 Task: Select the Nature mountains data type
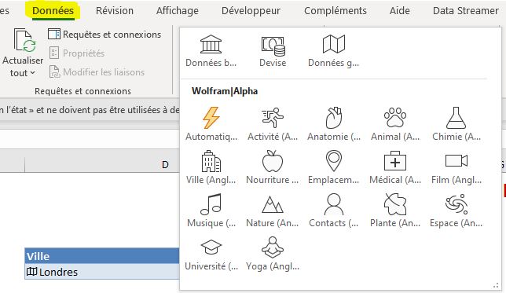click(x=273, y=211)
